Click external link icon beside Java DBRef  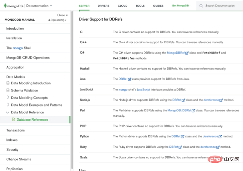click(x=130, y=79)
